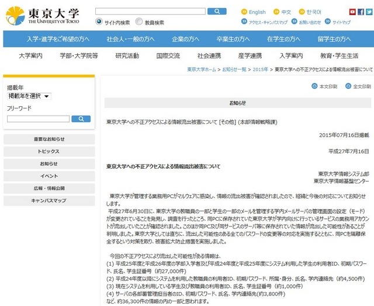Open the Twitter icon in header
The height and width of the screenshot is (306, 374).
click(369, 12)
